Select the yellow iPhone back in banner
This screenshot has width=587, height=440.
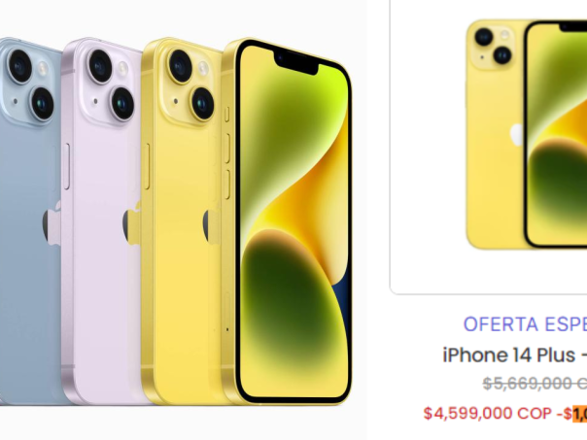[182, 220]
